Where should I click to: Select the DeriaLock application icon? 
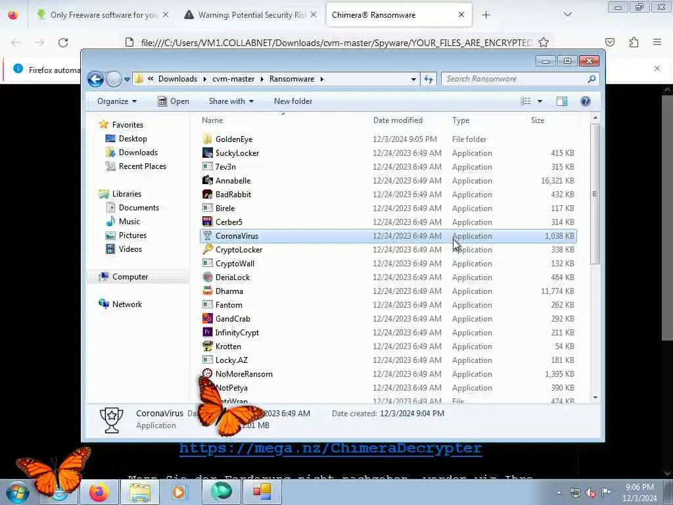point(207,277)
